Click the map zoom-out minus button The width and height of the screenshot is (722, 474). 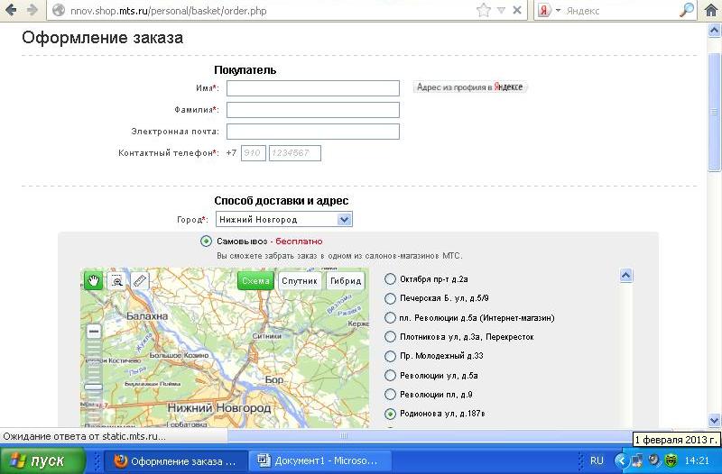(x=94, y=332)
